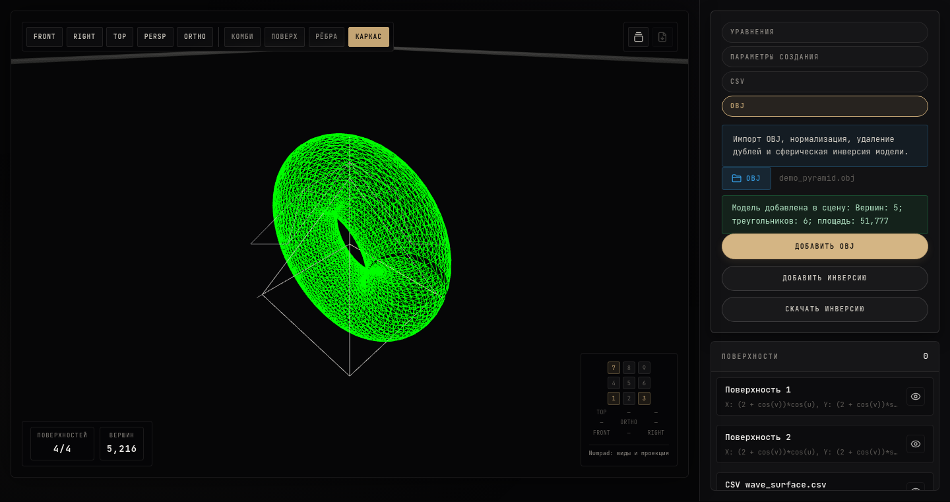This screenshot has width=950, height=502.
Task: Select the РЁБРА display mode
Action: [327, 37]
